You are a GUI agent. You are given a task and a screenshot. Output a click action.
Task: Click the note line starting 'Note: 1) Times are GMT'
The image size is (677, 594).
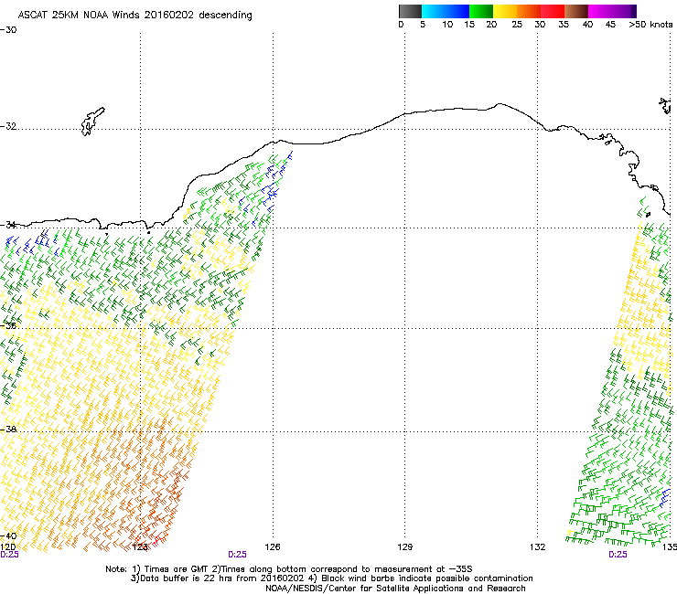pyautogui.click(x=289, y=569)
